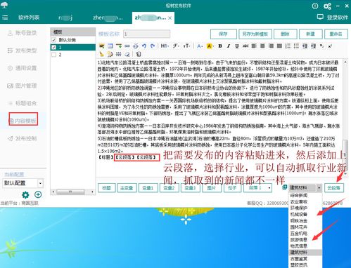
Task: Click the 主变量 button
Action: 127,188
